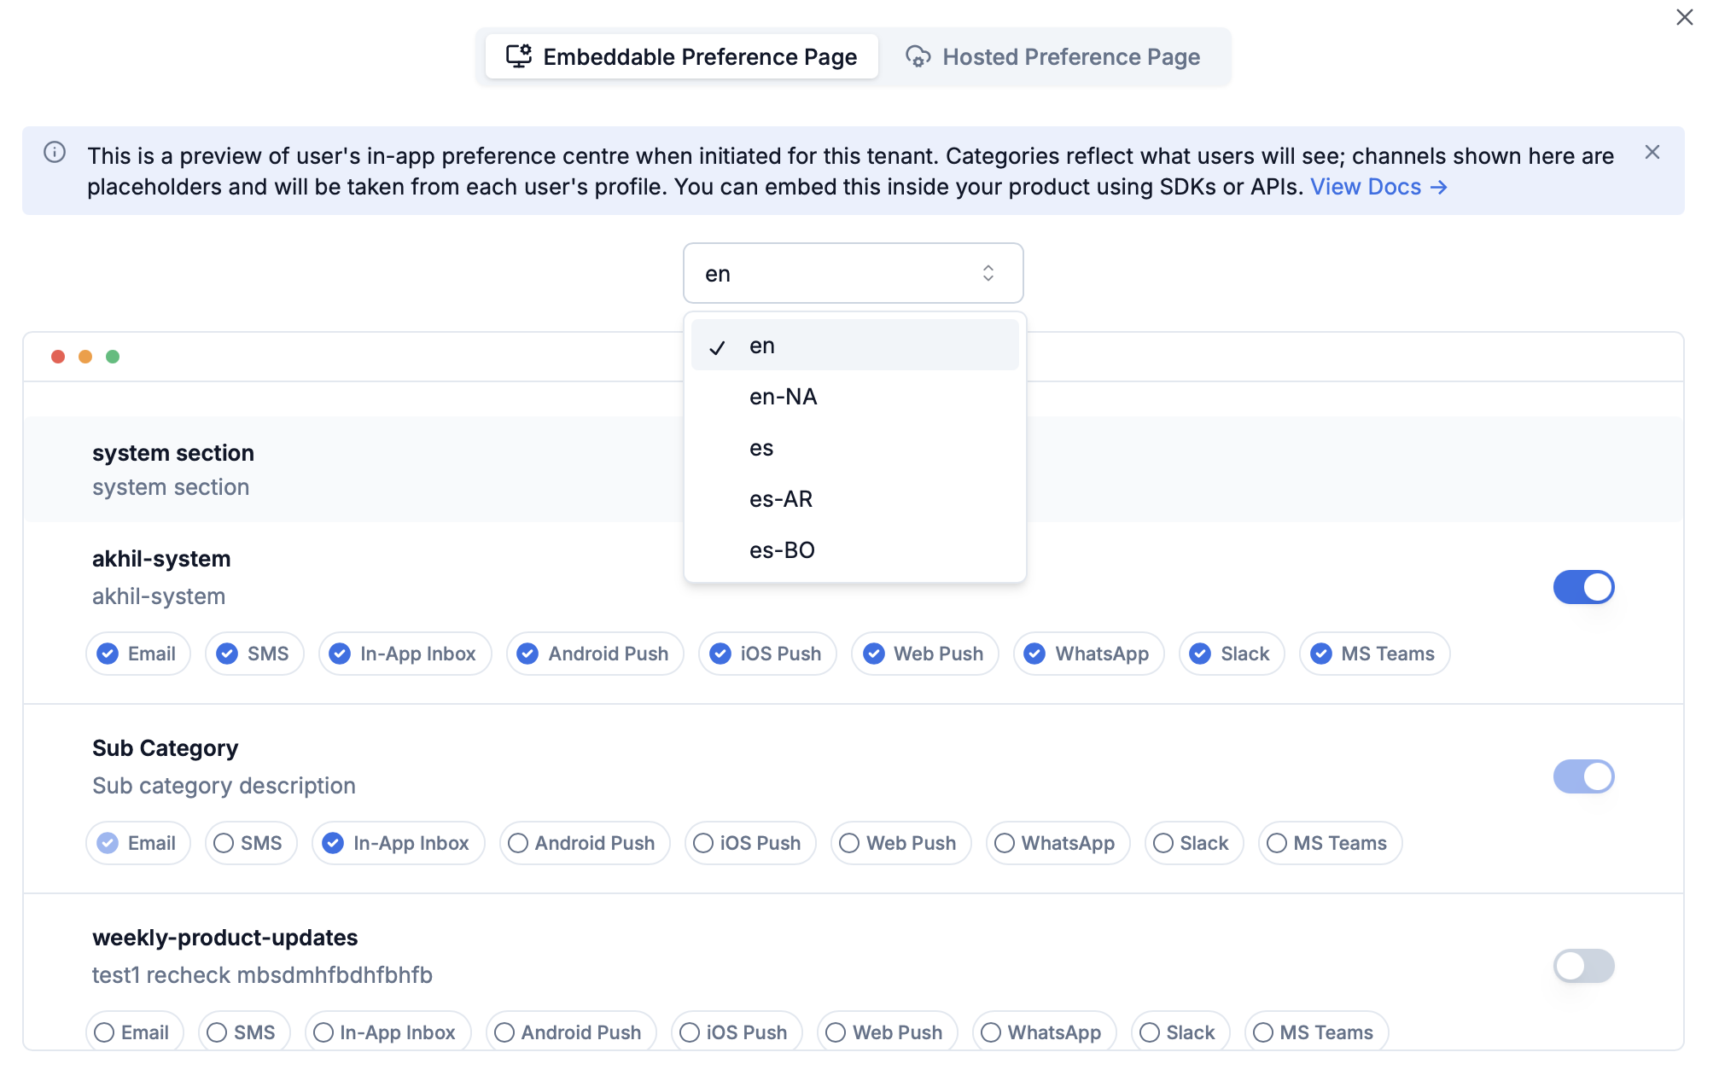This screenshot has height=1087, width=1719.
Task: Toggle the Sub Category switch
Action: coord(1583,776)
